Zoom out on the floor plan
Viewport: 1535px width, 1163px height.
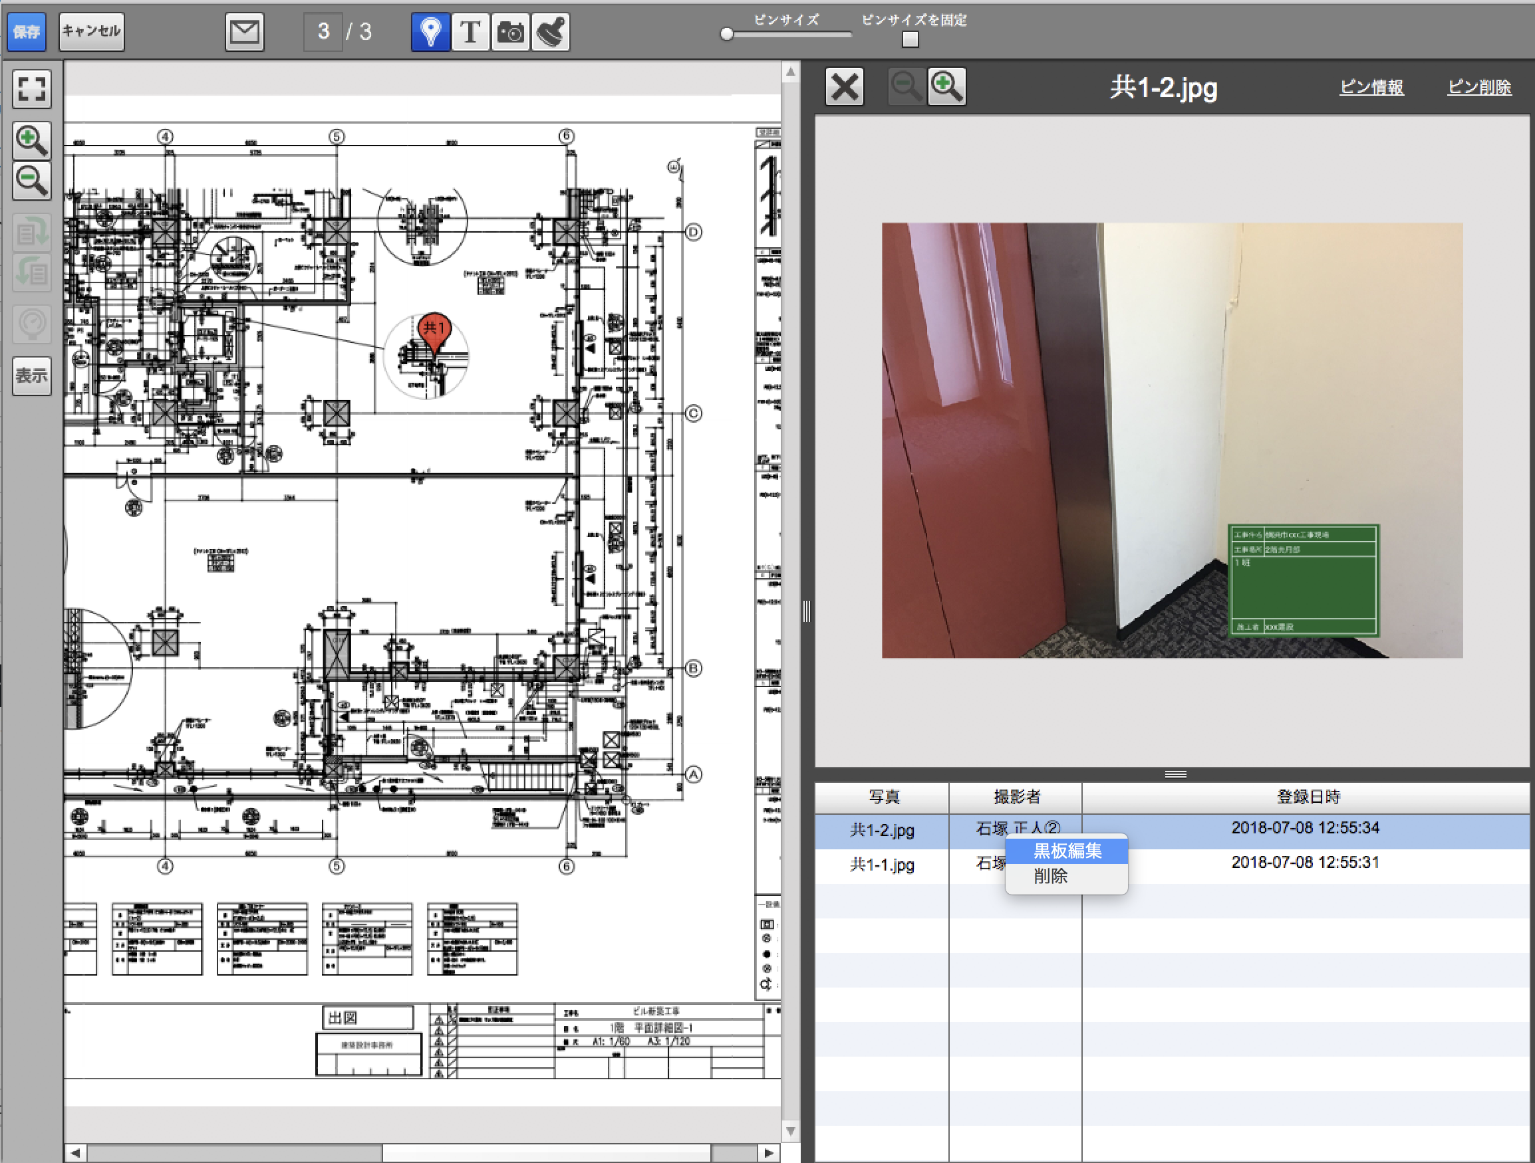[31, 181]
